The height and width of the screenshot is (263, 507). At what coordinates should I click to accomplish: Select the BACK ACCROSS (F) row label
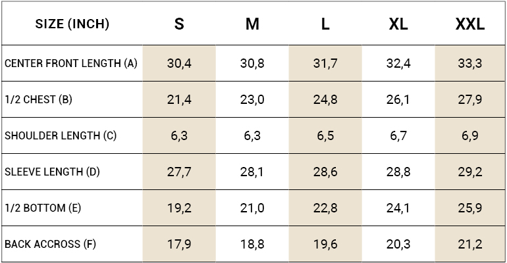point(51,245)
